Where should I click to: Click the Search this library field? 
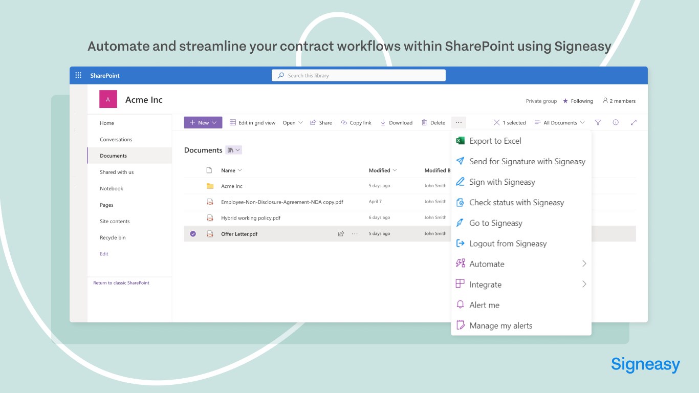pyautogui.click(x=359, y=75)
